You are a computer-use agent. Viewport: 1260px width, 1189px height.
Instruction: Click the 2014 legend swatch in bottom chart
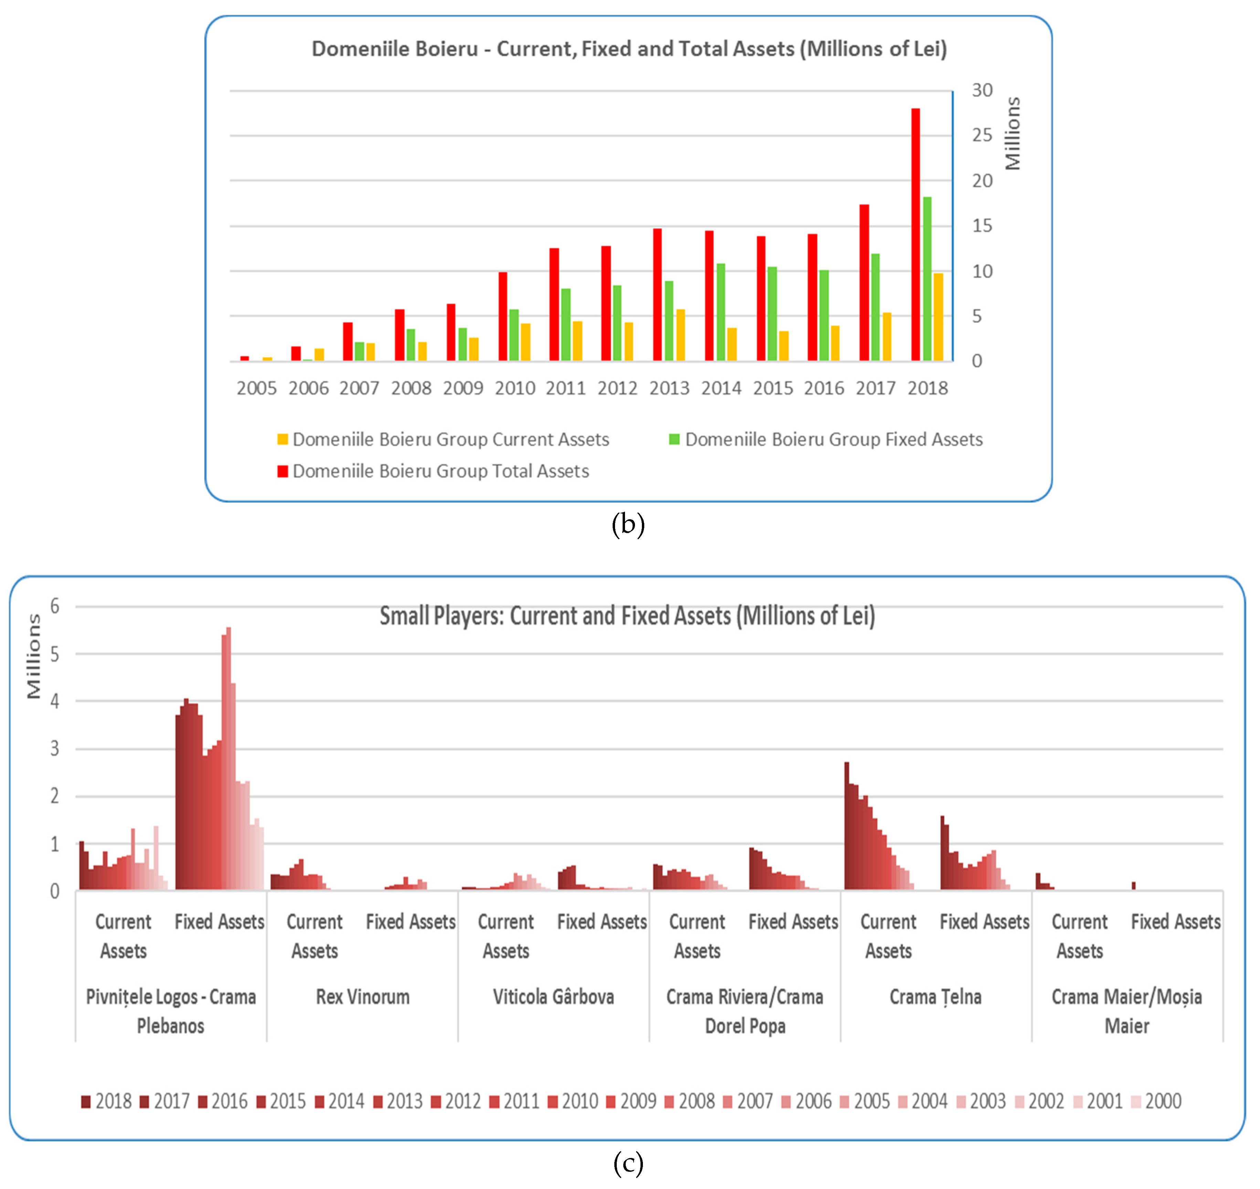pos(319,1102)
